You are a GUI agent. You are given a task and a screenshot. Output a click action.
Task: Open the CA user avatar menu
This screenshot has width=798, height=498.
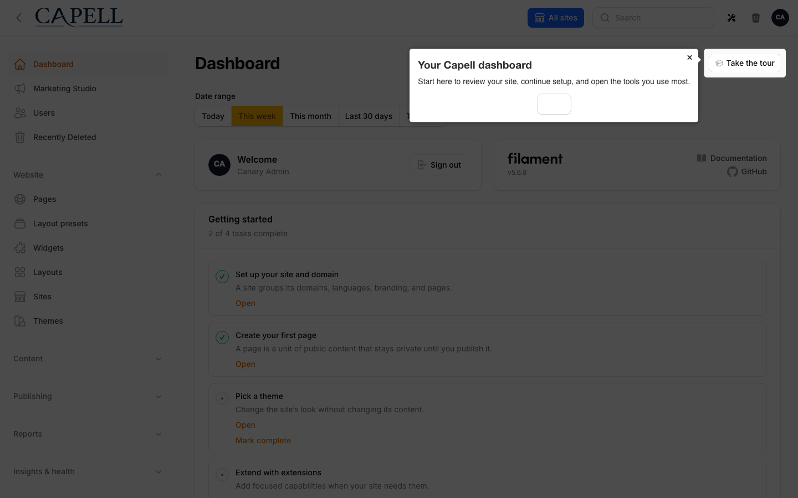click(780, 18)
